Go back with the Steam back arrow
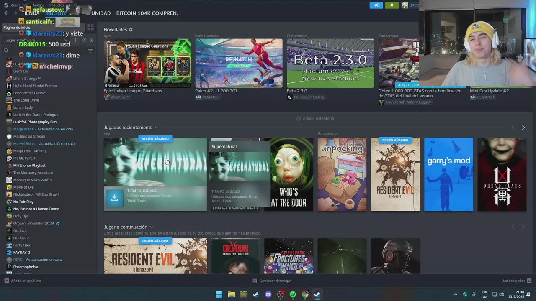 pos(6,13)
